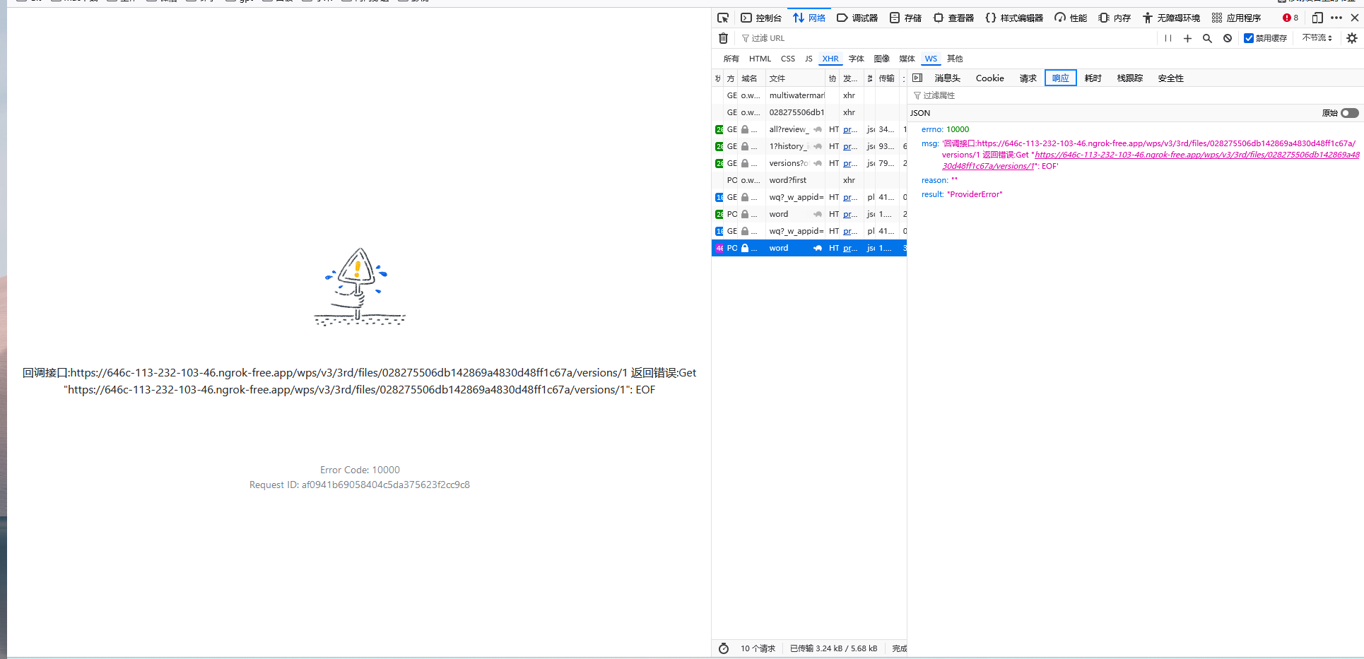Open the 内存 memory panel
This screenshot has height=659, width=1364.
click(1115, 18)
